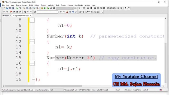Image resolution: width=169 pixels, height=95 pixels.
Task: Build the project with the gear icon
Action: click(x=42, y=8)
